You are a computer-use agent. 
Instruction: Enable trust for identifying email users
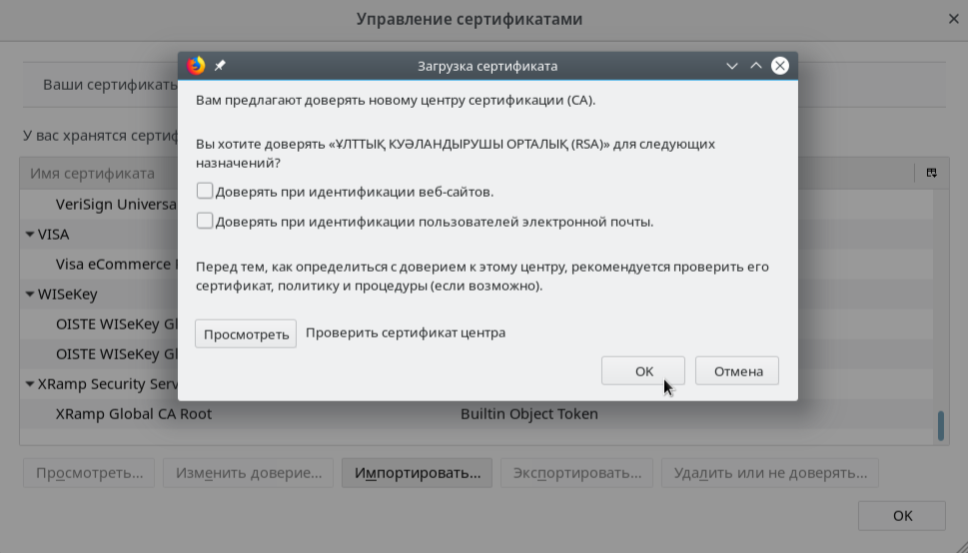(205, 221)
